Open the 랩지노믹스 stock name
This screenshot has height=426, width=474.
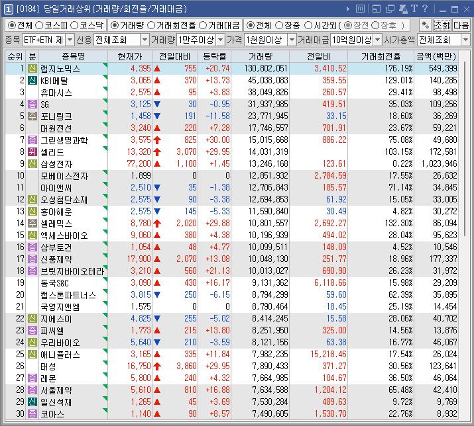pos(60,69)
